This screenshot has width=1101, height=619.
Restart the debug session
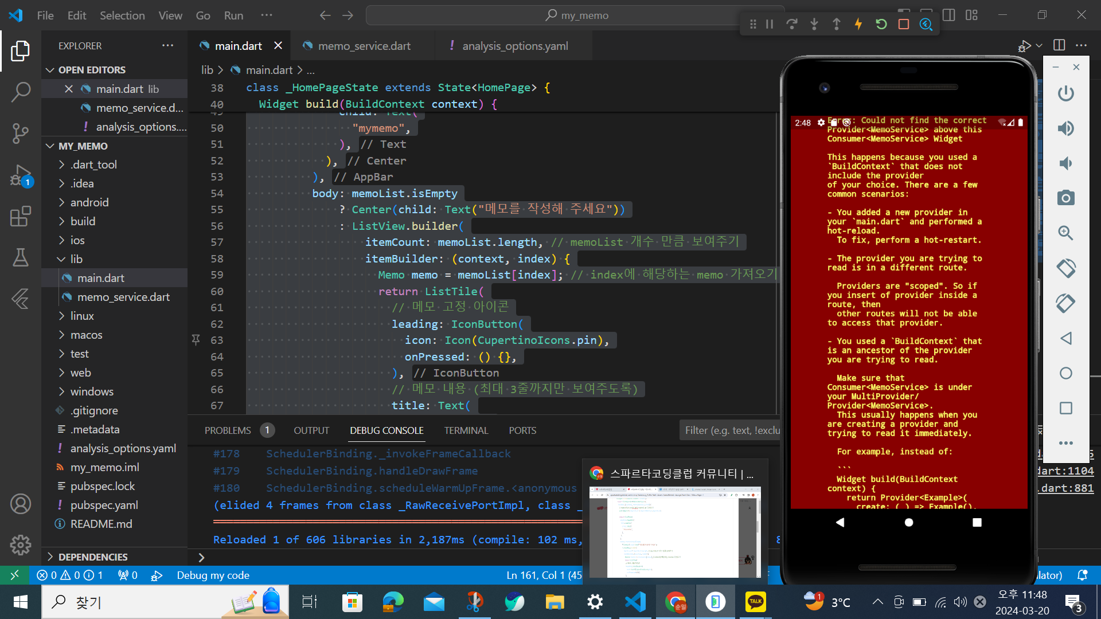(881, 24)
